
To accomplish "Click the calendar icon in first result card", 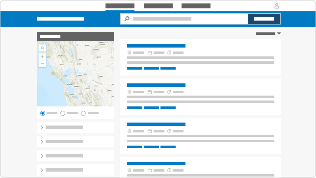I will pos(150,53).
